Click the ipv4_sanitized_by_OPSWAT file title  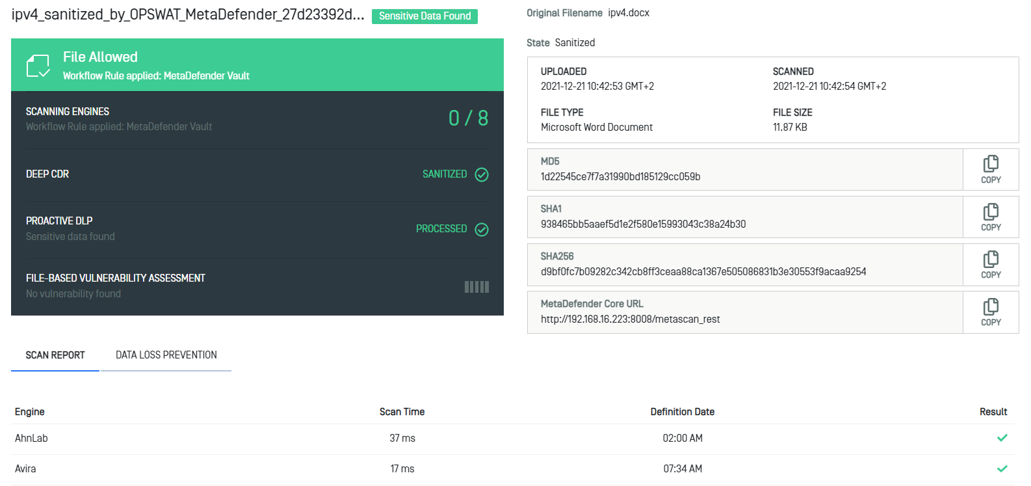188,15
